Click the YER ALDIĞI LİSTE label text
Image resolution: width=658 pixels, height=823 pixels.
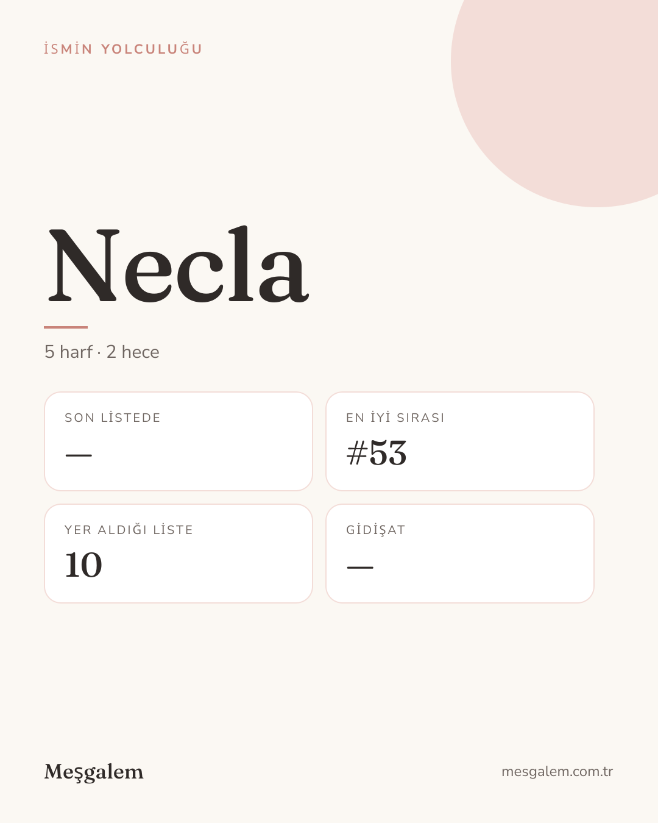tap(129, 530)
